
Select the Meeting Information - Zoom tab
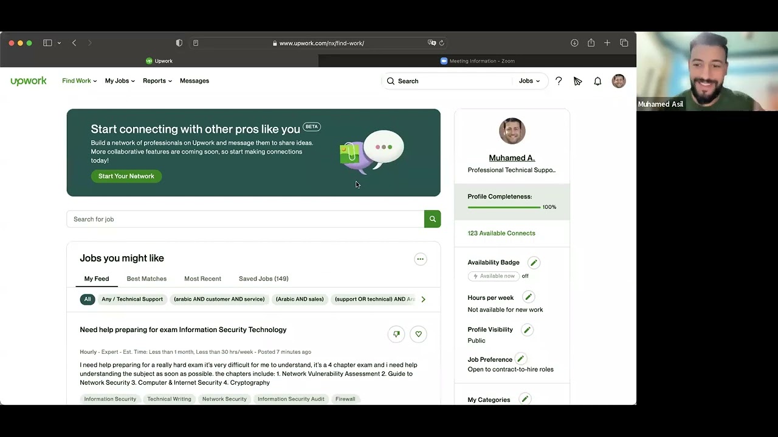[x=477, y=61]
